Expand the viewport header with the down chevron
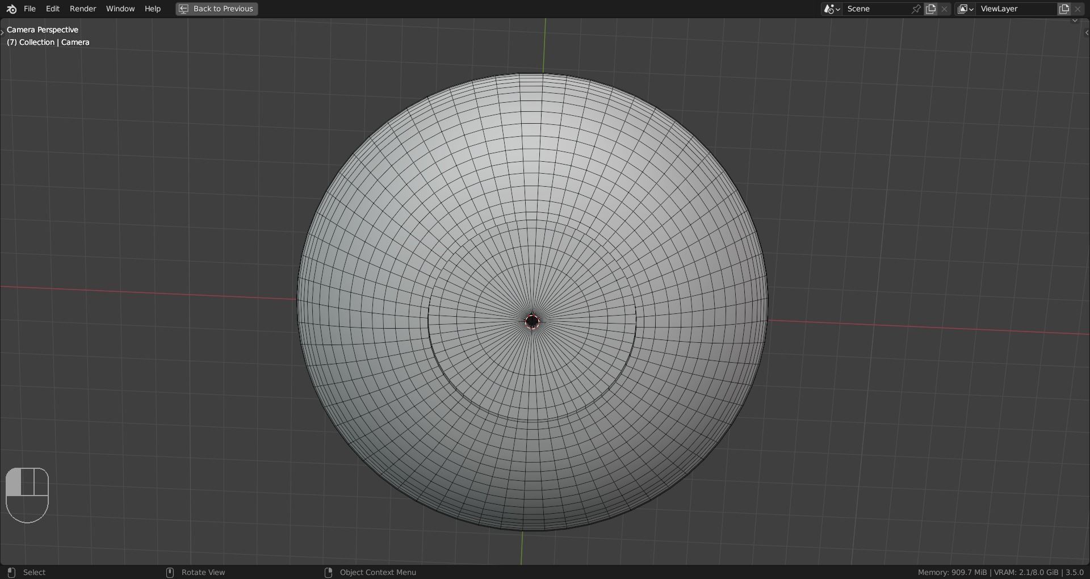 click(1075, 21)
